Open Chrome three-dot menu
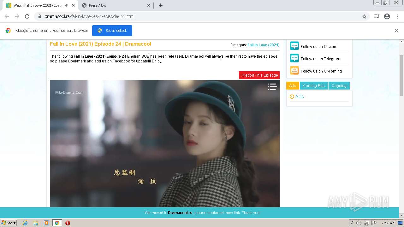 (x=397, y=16)
